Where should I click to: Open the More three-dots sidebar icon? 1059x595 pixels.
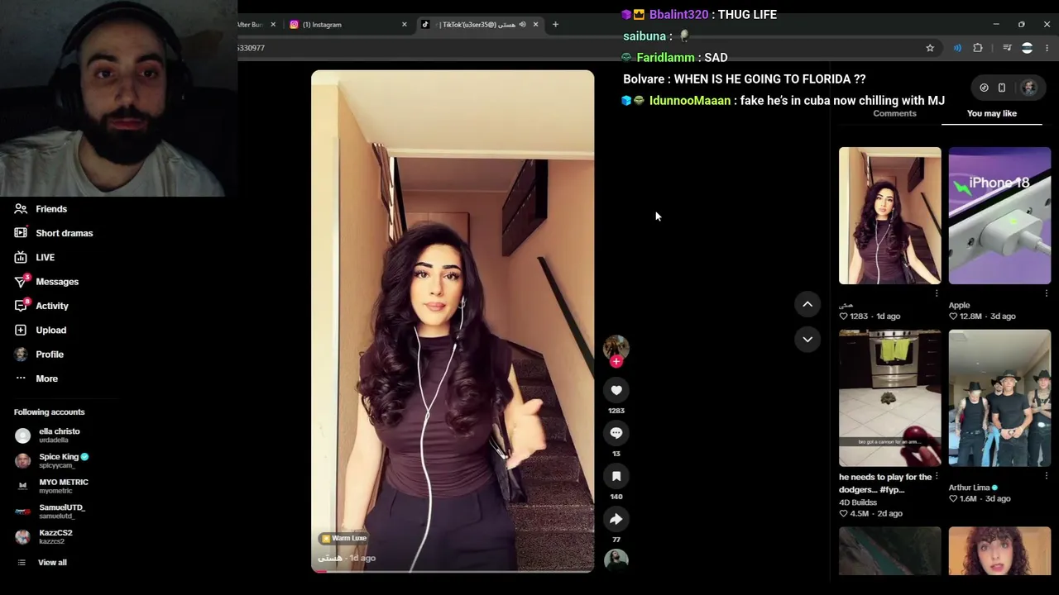coord(21,378)
